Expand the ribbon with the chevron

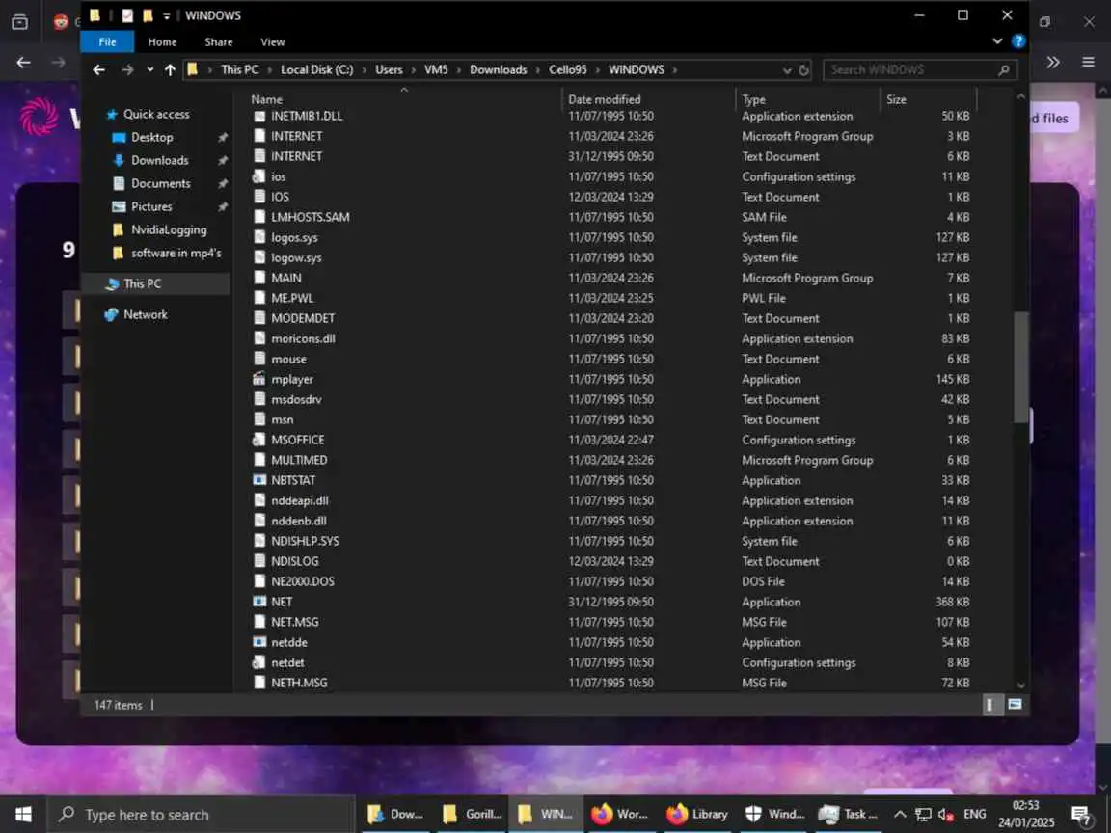[x=997, y=41]
